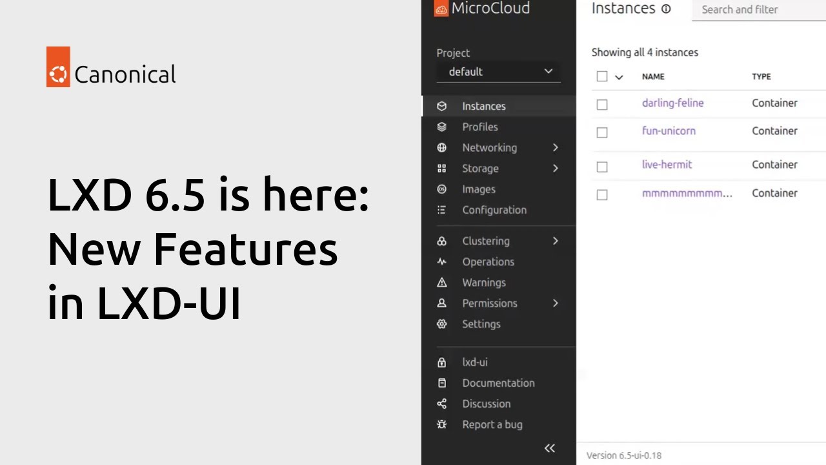Click the lxd-ui sidebar link

click(475, 362)
